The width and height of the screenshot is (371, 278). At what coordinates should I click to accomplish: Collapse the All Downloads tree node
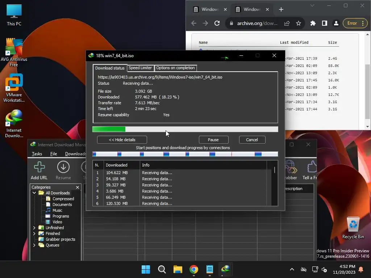(34, 193)
